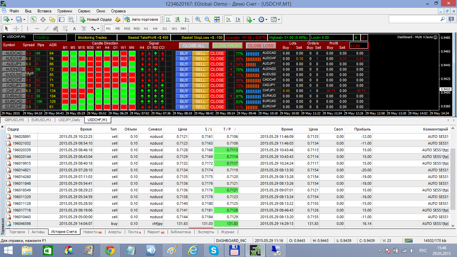Toggle chart shift from right border
This screenshot has height=257, width=457.
[x=238, y=19]
